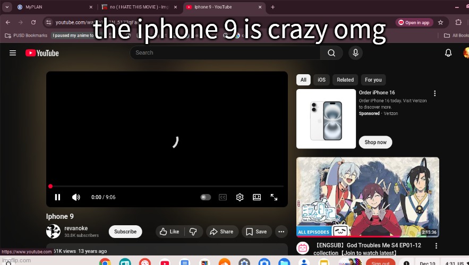
Task: Open the bilibili channel avatar icon
Action: (303, 248)
